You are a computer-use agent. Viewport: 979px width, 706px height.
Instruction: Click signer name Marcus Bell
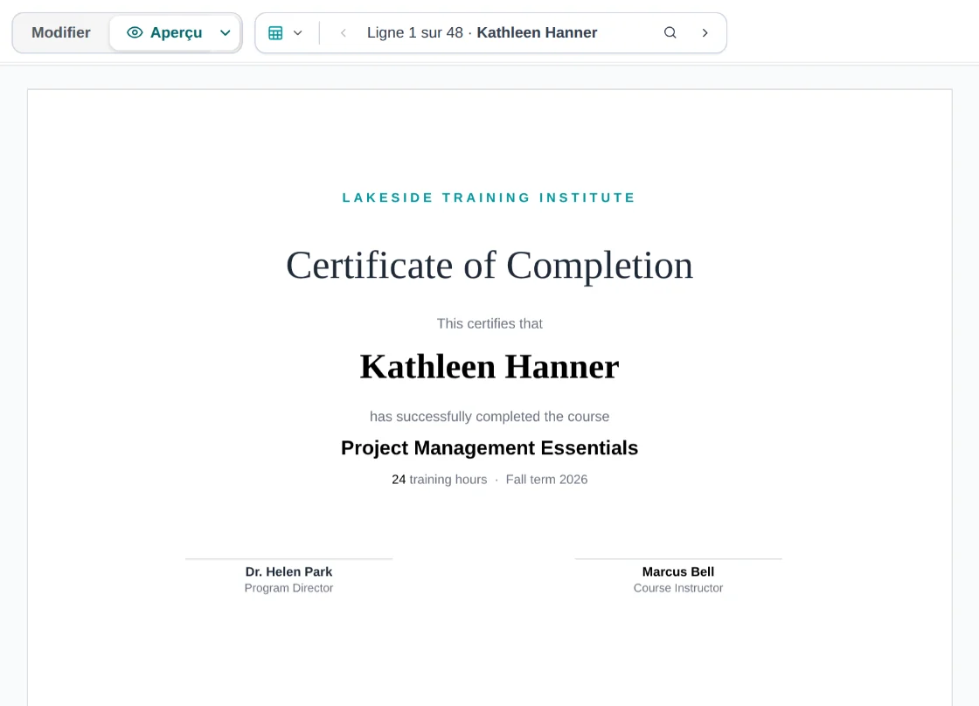click(x=678, y=571)
